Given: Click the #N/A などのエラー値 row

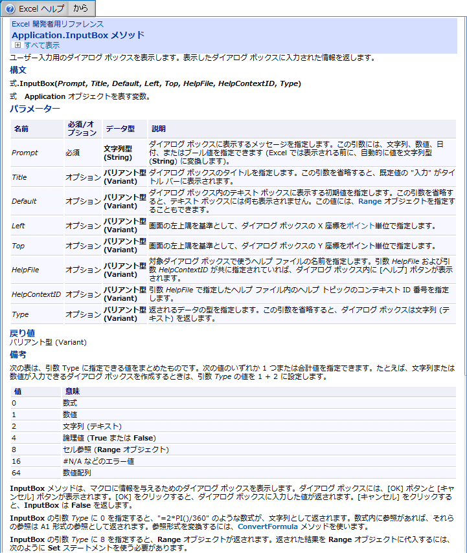Looking at the screenshot, I should click(x=233, y=461).
